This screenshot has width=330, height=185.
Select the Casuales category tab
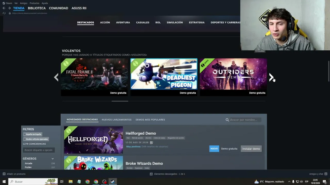(x=143, y=23)
